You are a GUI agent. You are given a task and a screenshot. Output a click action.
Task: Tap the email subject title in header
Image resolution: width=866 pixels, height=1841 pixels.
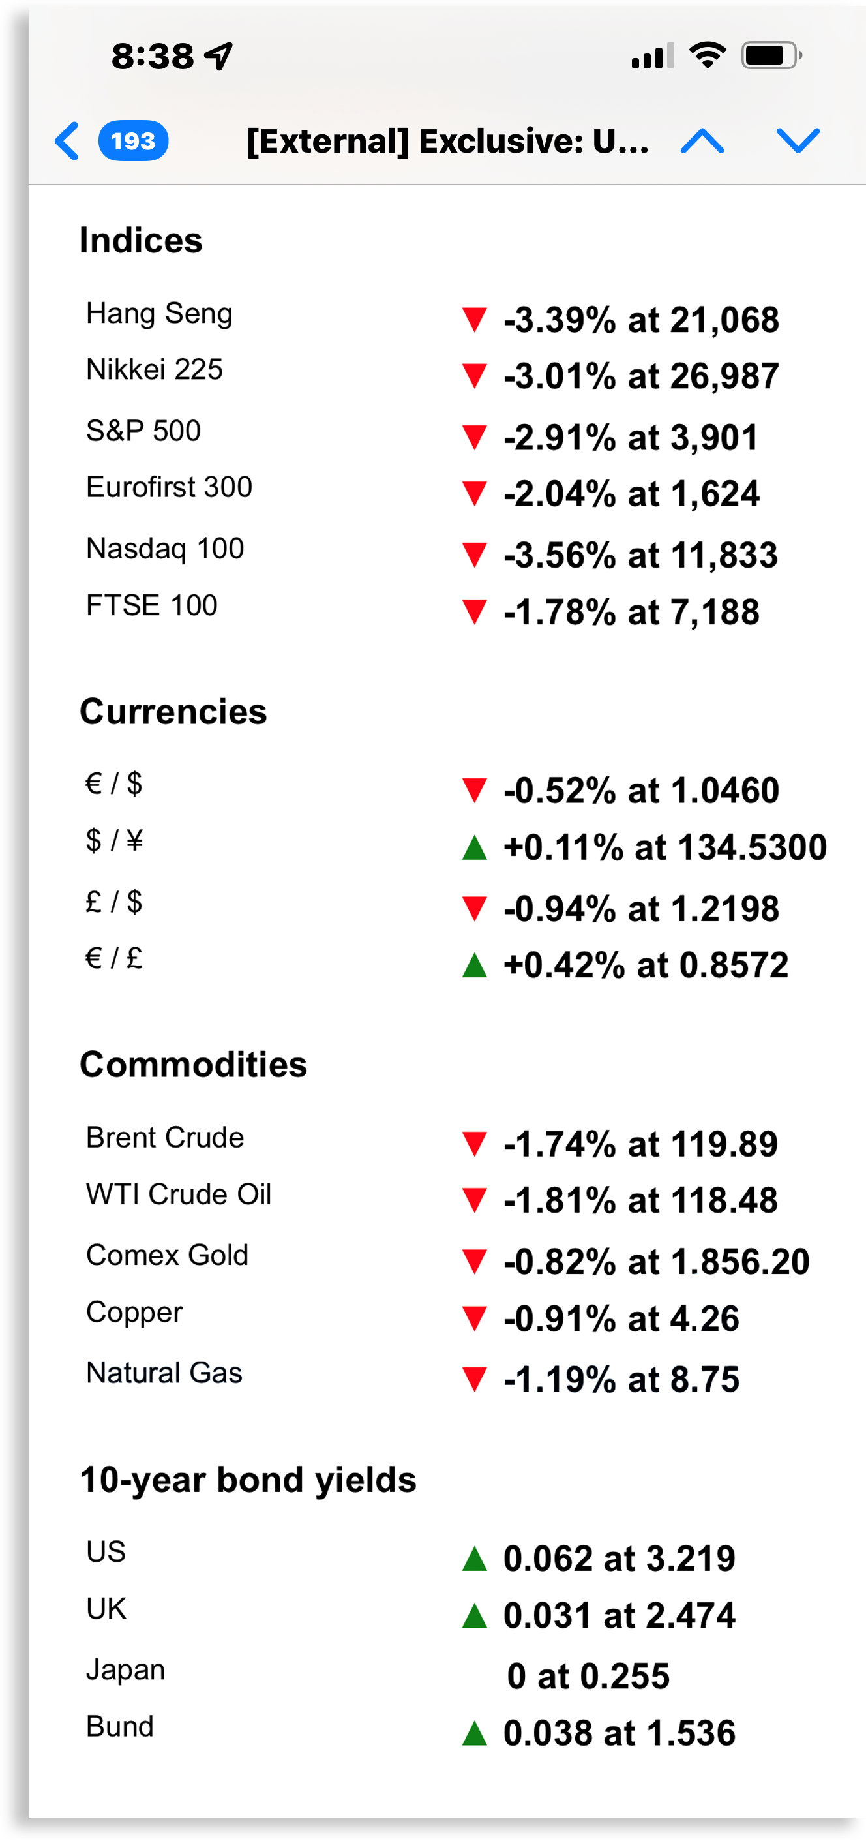click(x=448, y=141)
